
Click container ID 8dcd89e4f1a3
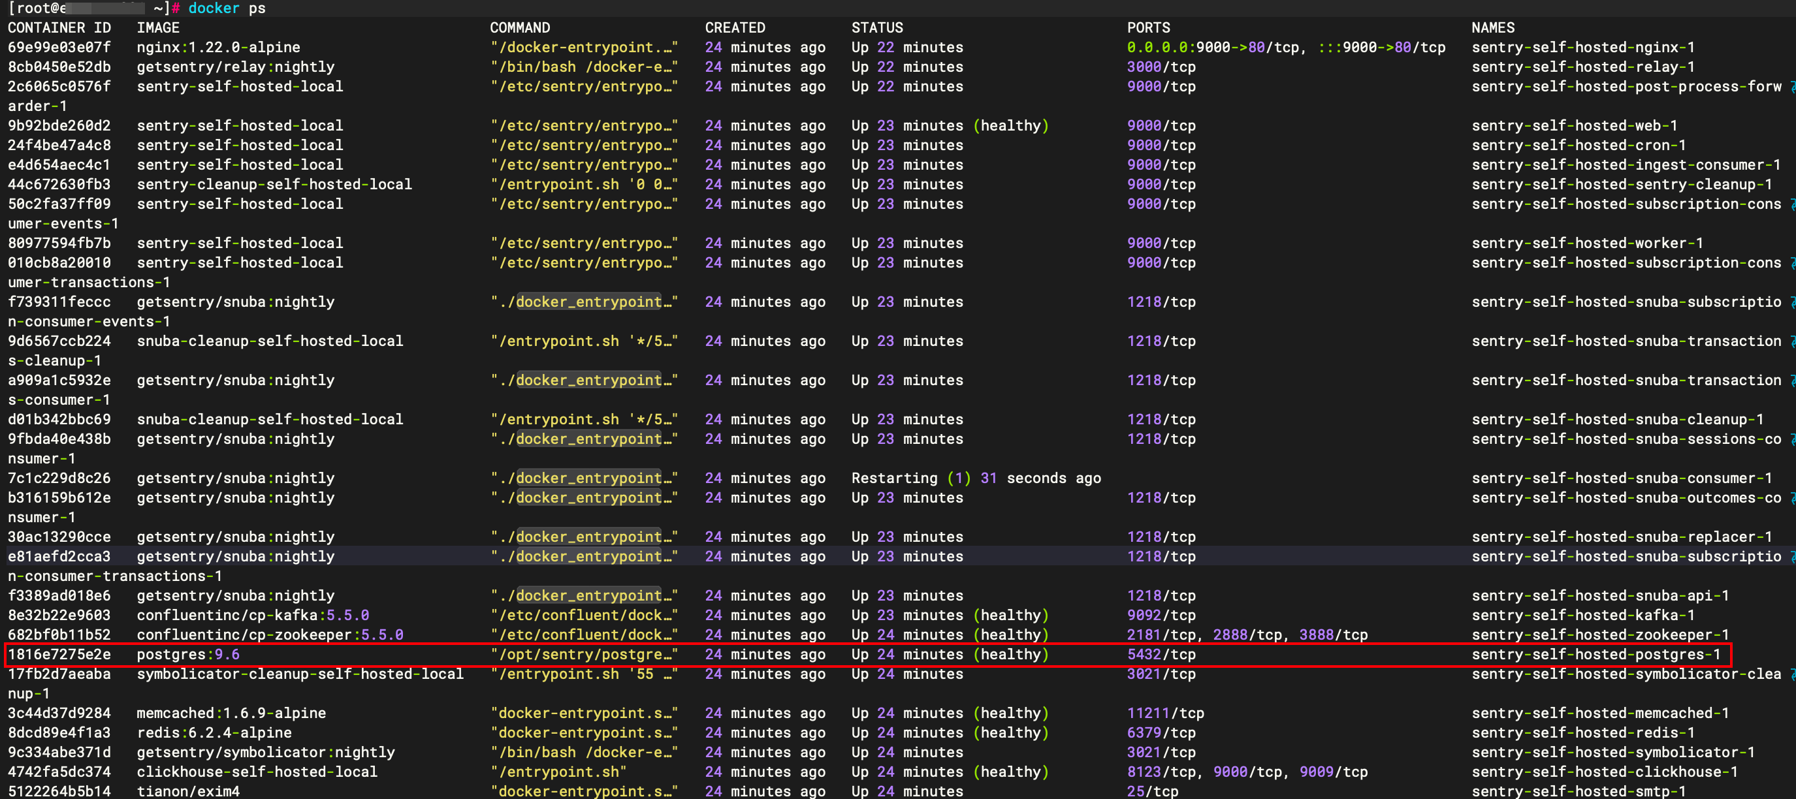[x=59, y=732]
